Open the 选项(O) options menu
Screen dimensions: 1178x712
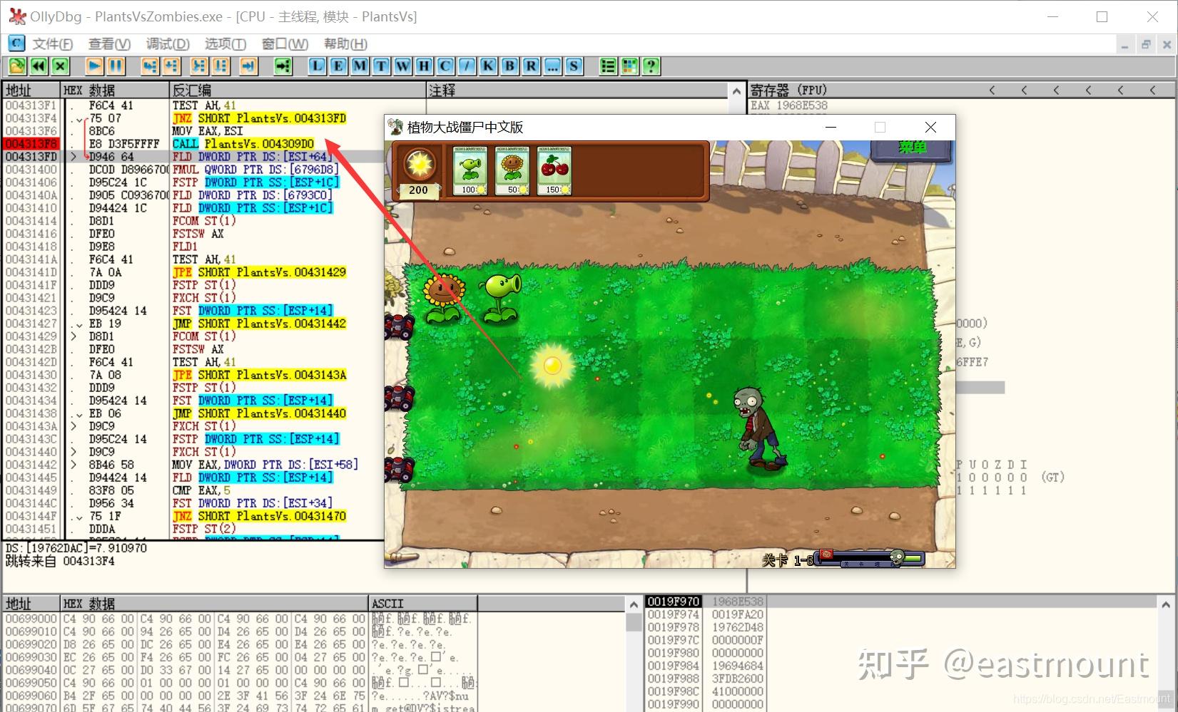click(x=224, y=43)
